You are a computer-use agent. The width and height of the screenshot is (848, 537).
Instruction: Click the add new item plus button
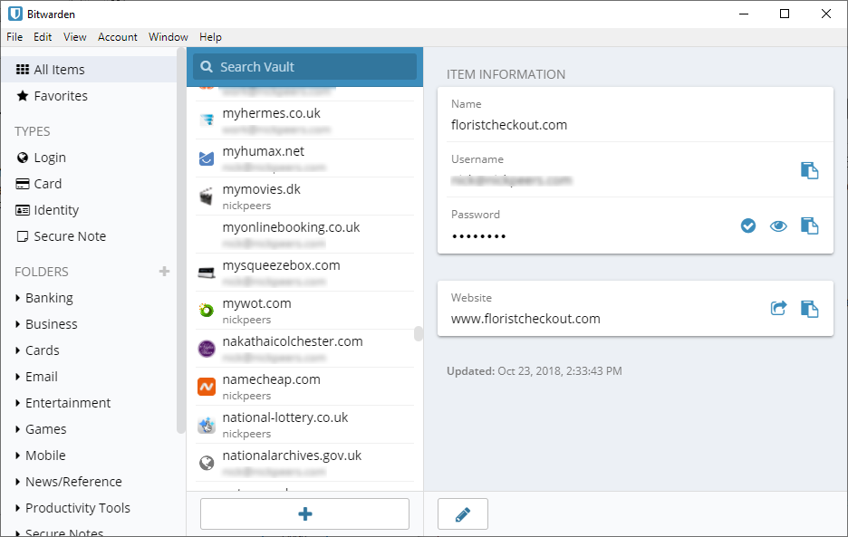[x=304, y=514]
